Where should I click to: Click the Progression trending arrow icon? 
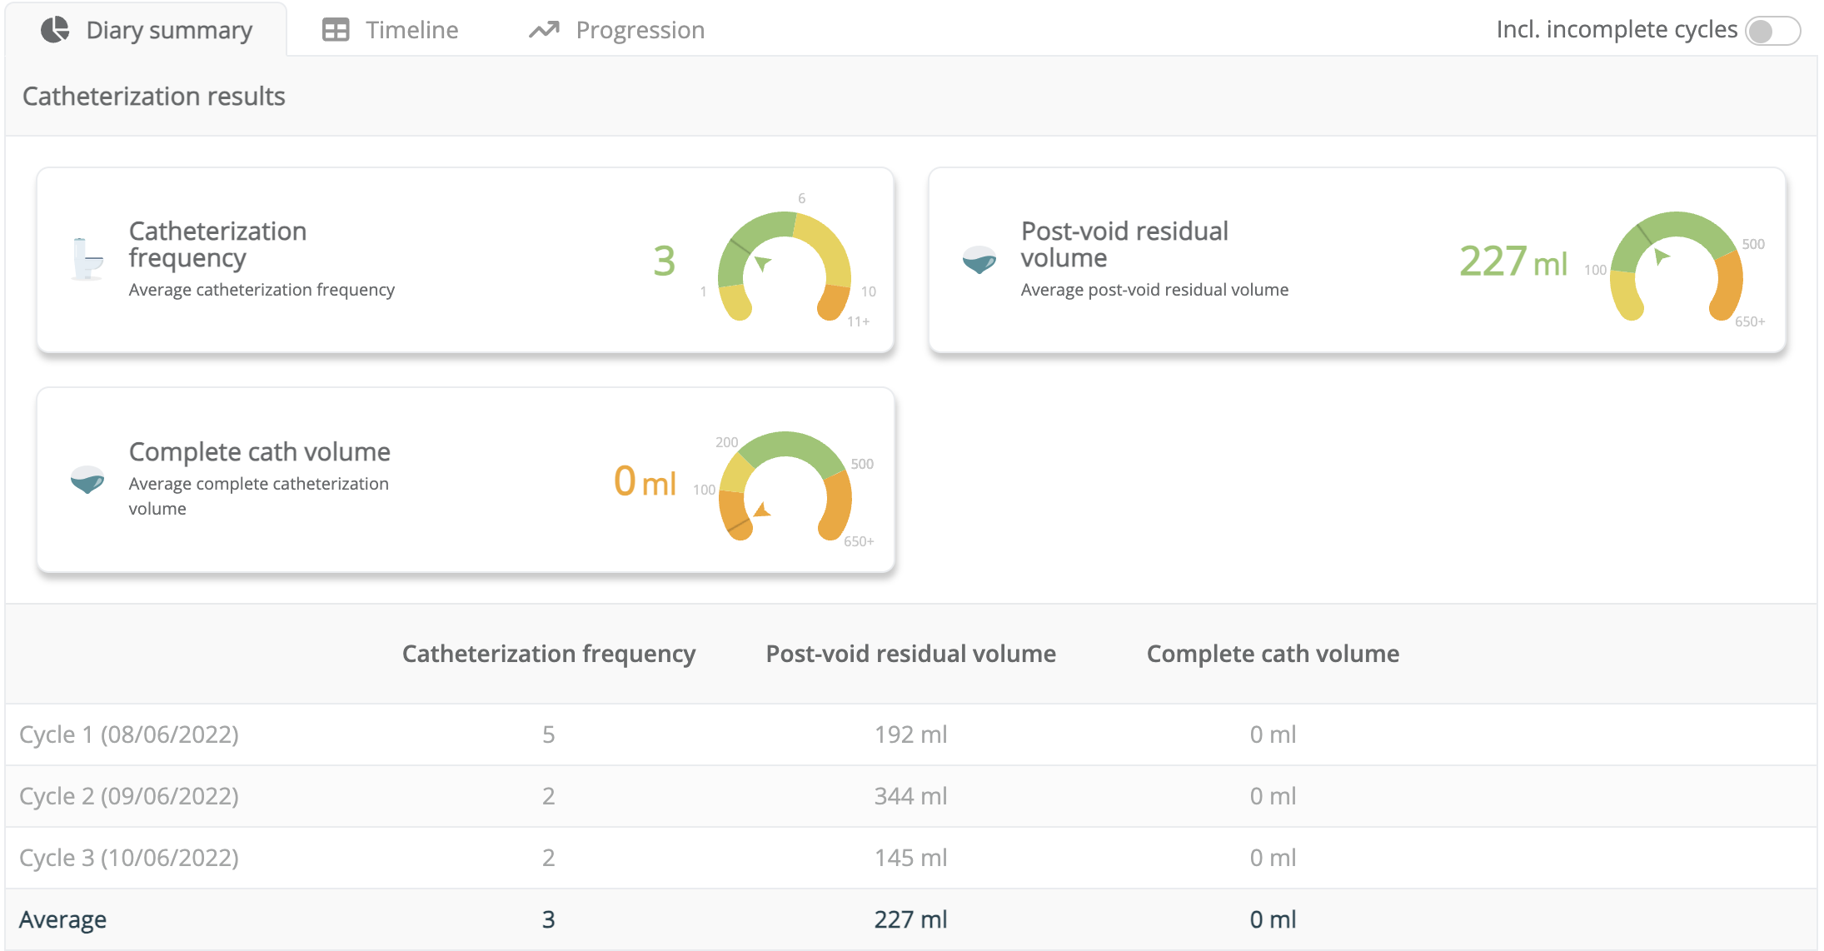coord(544,30)
